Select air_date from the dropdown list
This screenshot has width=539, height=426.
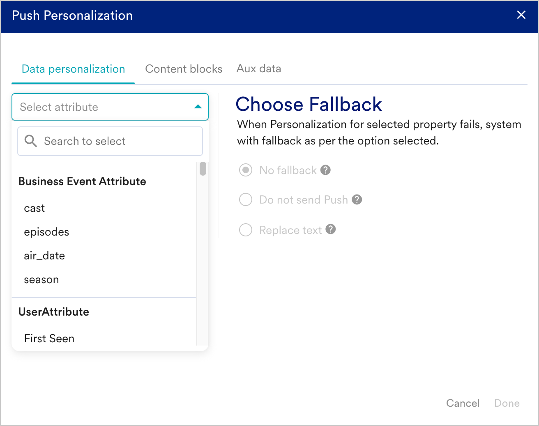(x=44, y=256)
